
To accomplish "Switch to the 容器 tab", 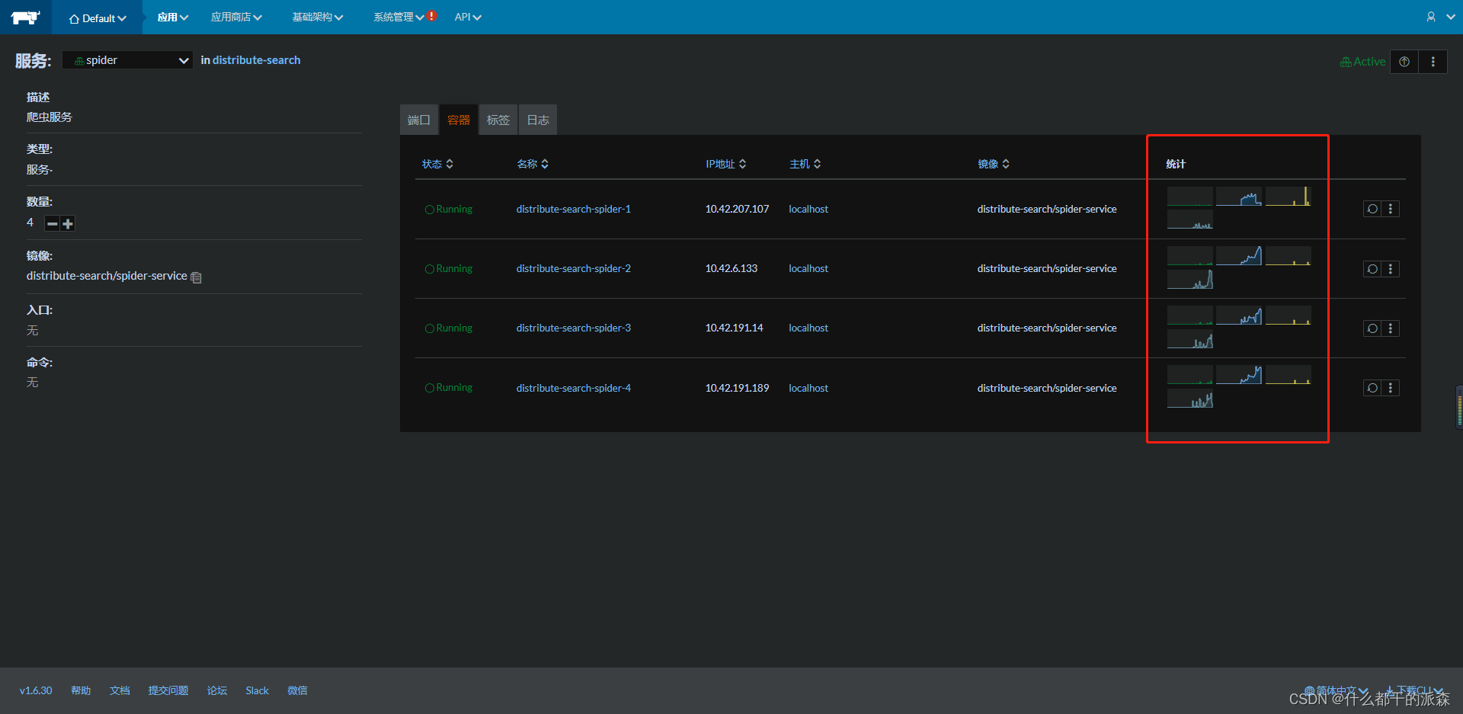I will 459,120.
